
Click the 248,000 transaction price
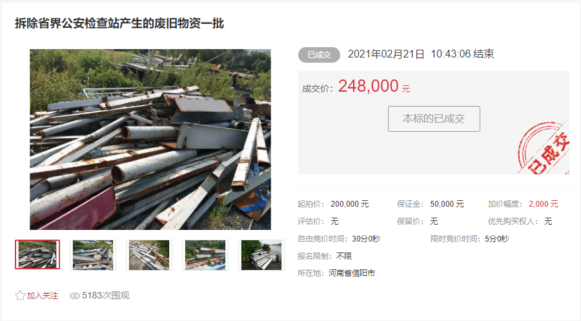369,86
